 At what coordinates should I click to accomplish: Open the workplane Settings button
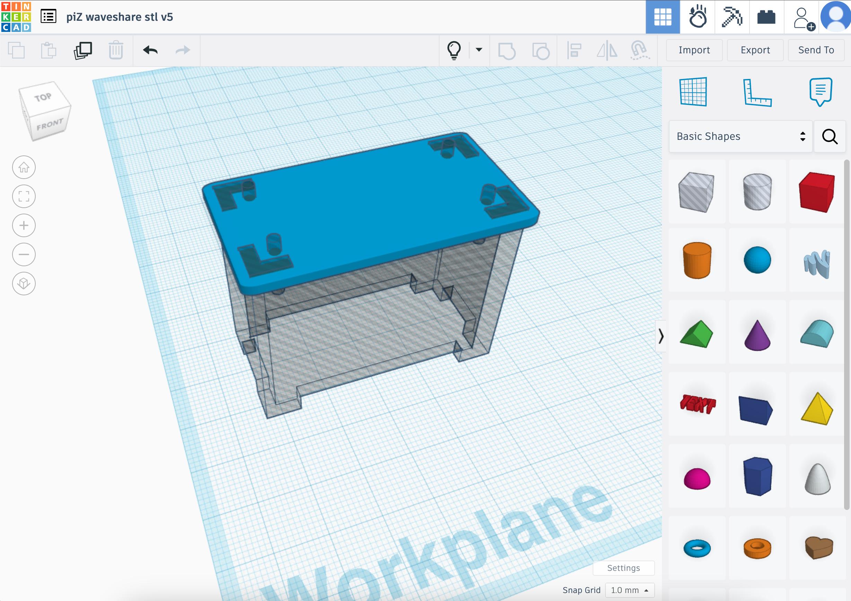click(x=623, y=568)
